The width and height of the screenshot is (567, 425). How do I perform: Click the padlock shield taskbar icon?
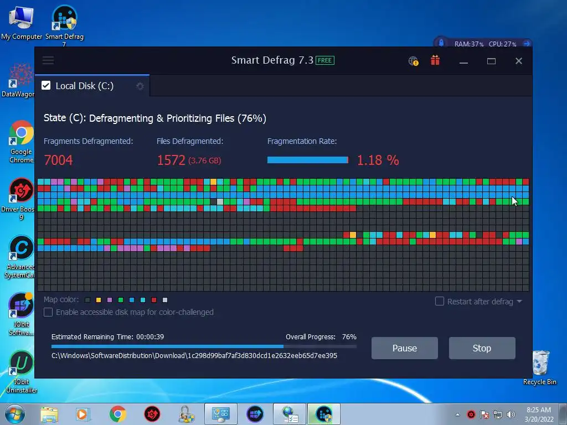coord(186,414)
